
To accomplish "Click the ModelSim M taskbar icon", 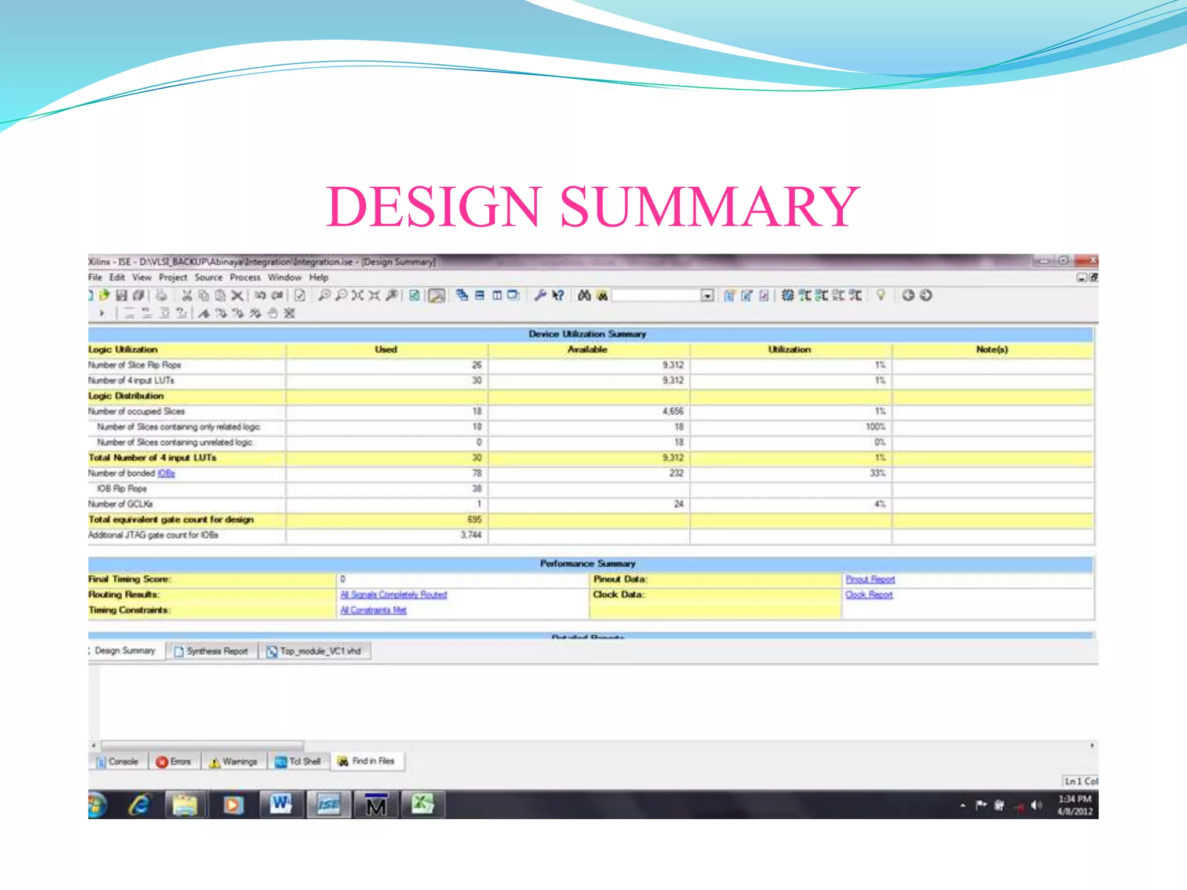I will [376, 804].
